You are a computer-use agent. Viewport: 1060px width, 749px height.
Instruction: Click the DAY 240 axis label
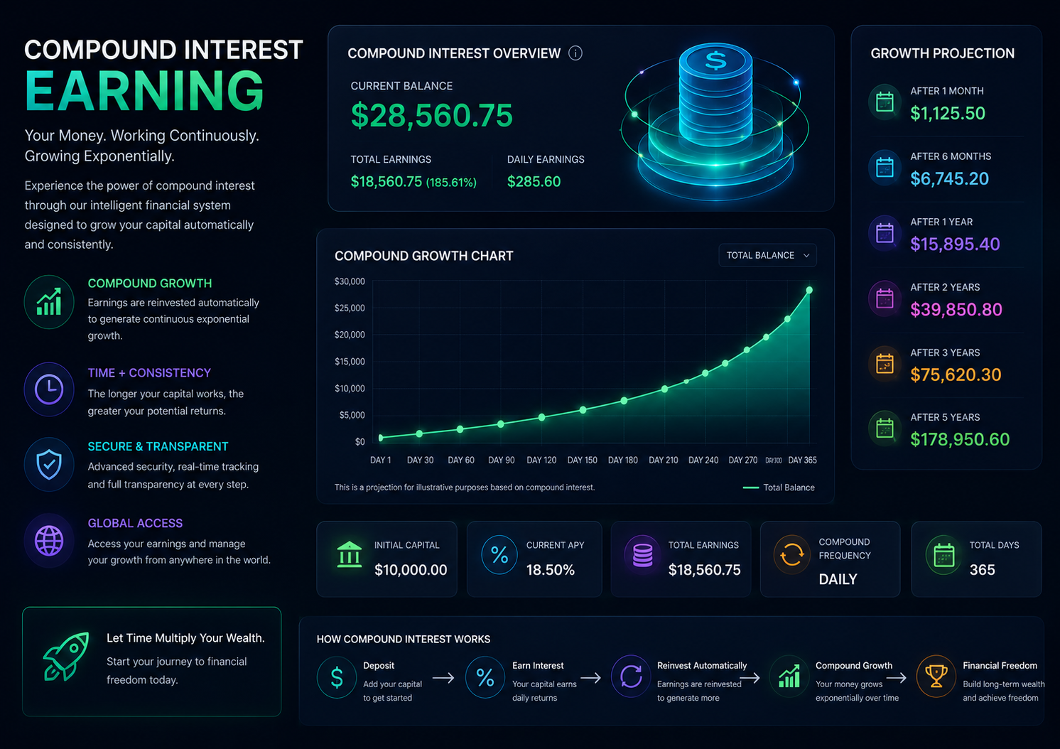[703, 460]
